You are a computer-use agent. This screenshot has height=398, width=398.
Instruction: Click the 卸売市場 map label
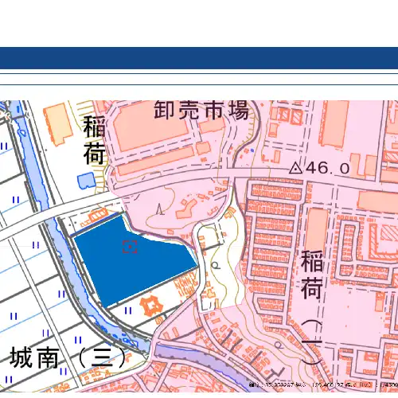(201, 110)
